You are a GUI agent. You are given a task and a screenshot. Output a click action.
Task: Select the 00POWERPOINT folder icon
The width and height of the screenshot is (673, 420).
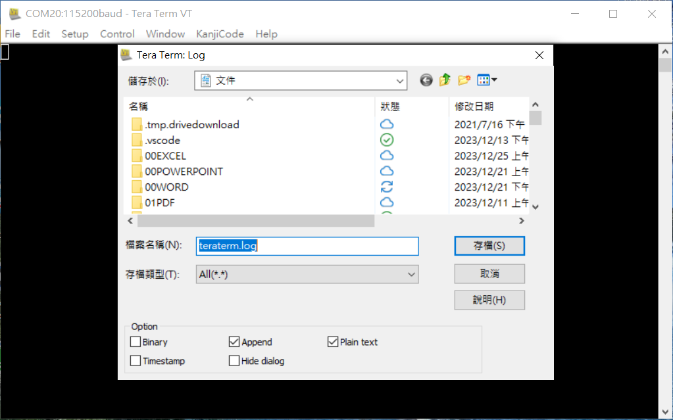[x=136, y=172]
